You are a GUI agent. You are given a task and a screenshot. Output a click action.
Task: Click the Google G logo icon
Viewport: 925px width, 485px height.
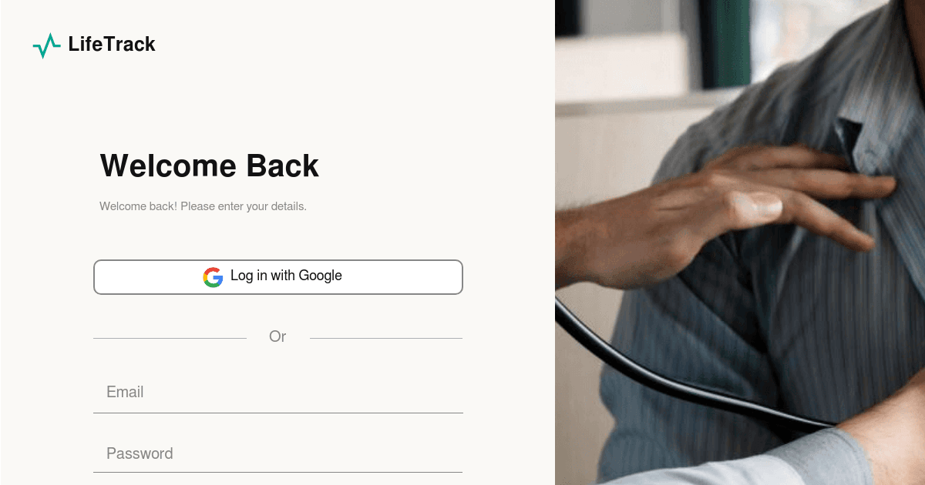tap(213, 277)
